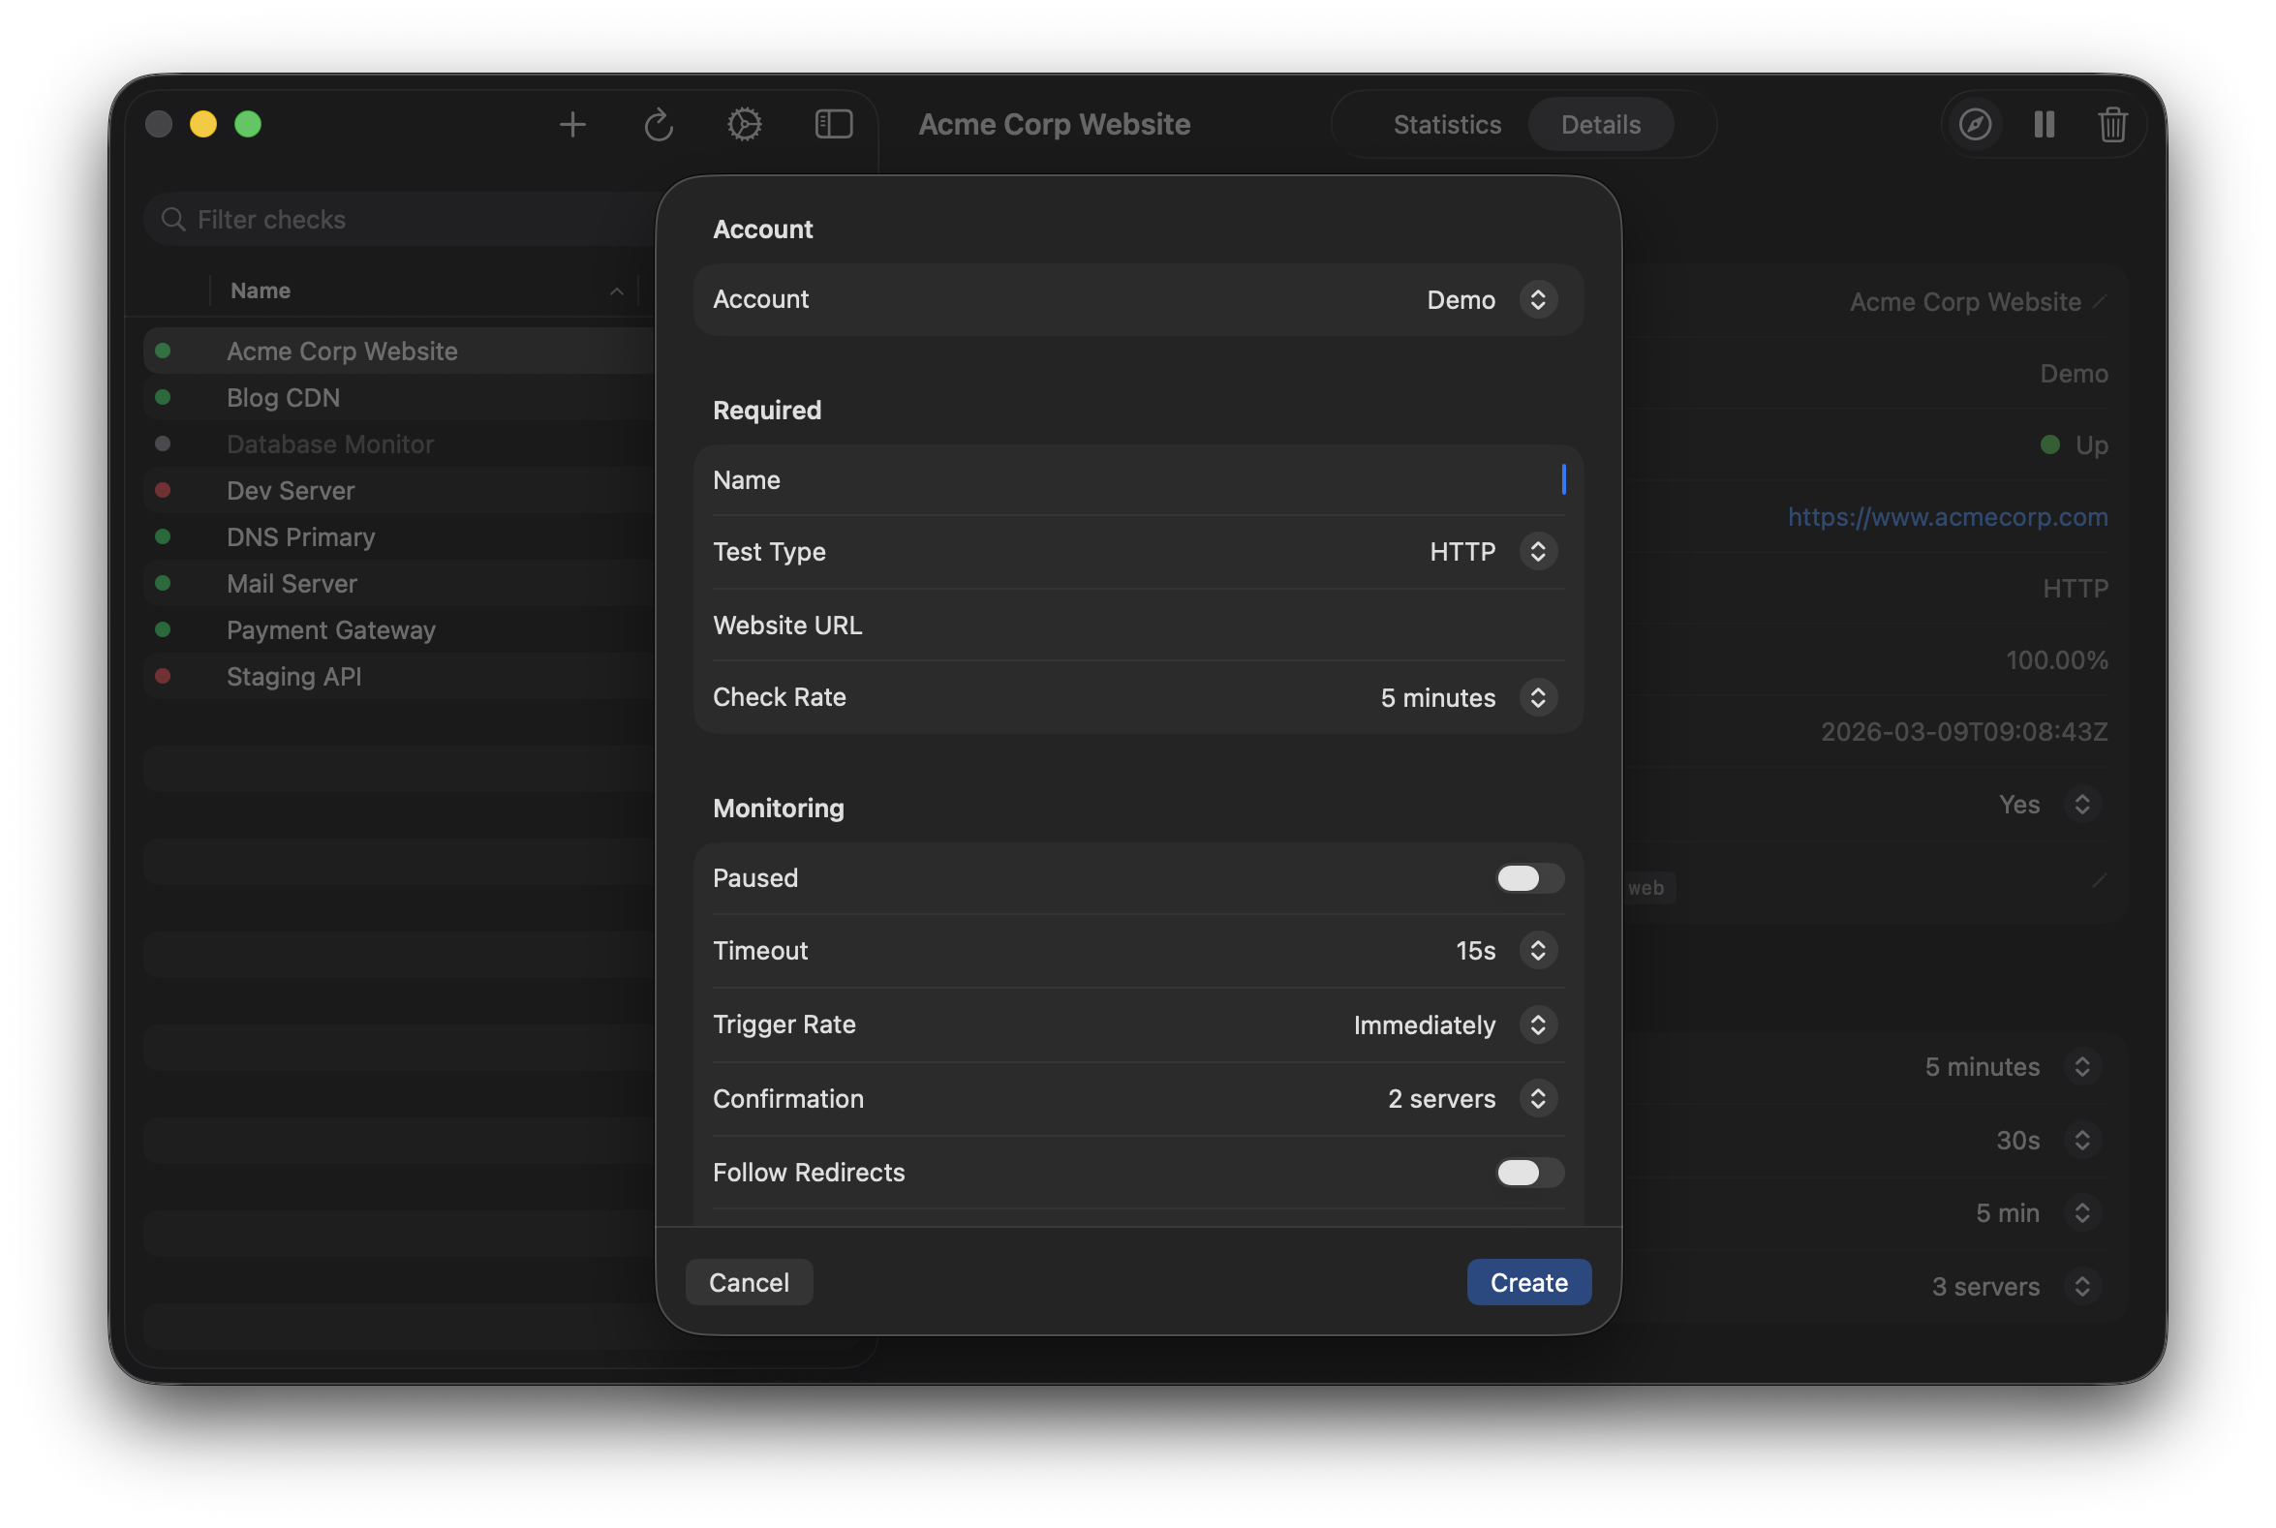Refresh the checks list
This screenshot has width=2276, height=1528.
click(x=659, y=124)
